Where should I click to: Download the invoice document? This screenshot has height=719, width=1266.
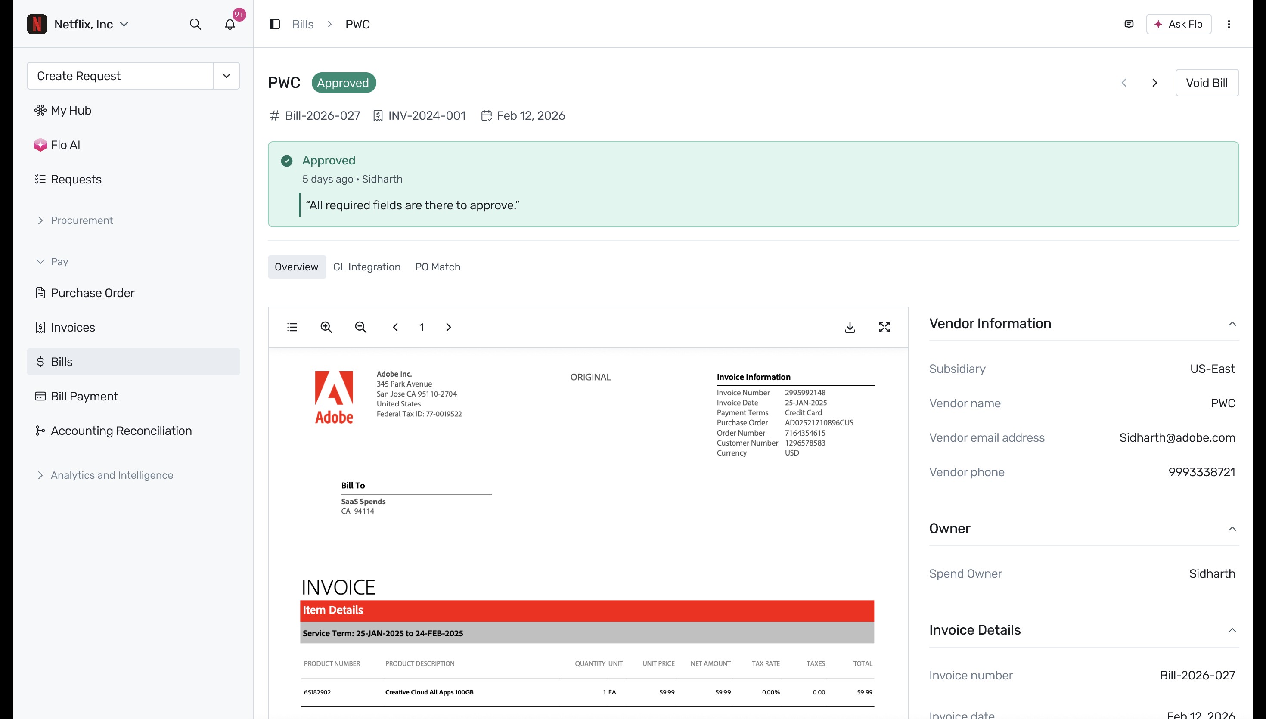[x=850, y=327]
